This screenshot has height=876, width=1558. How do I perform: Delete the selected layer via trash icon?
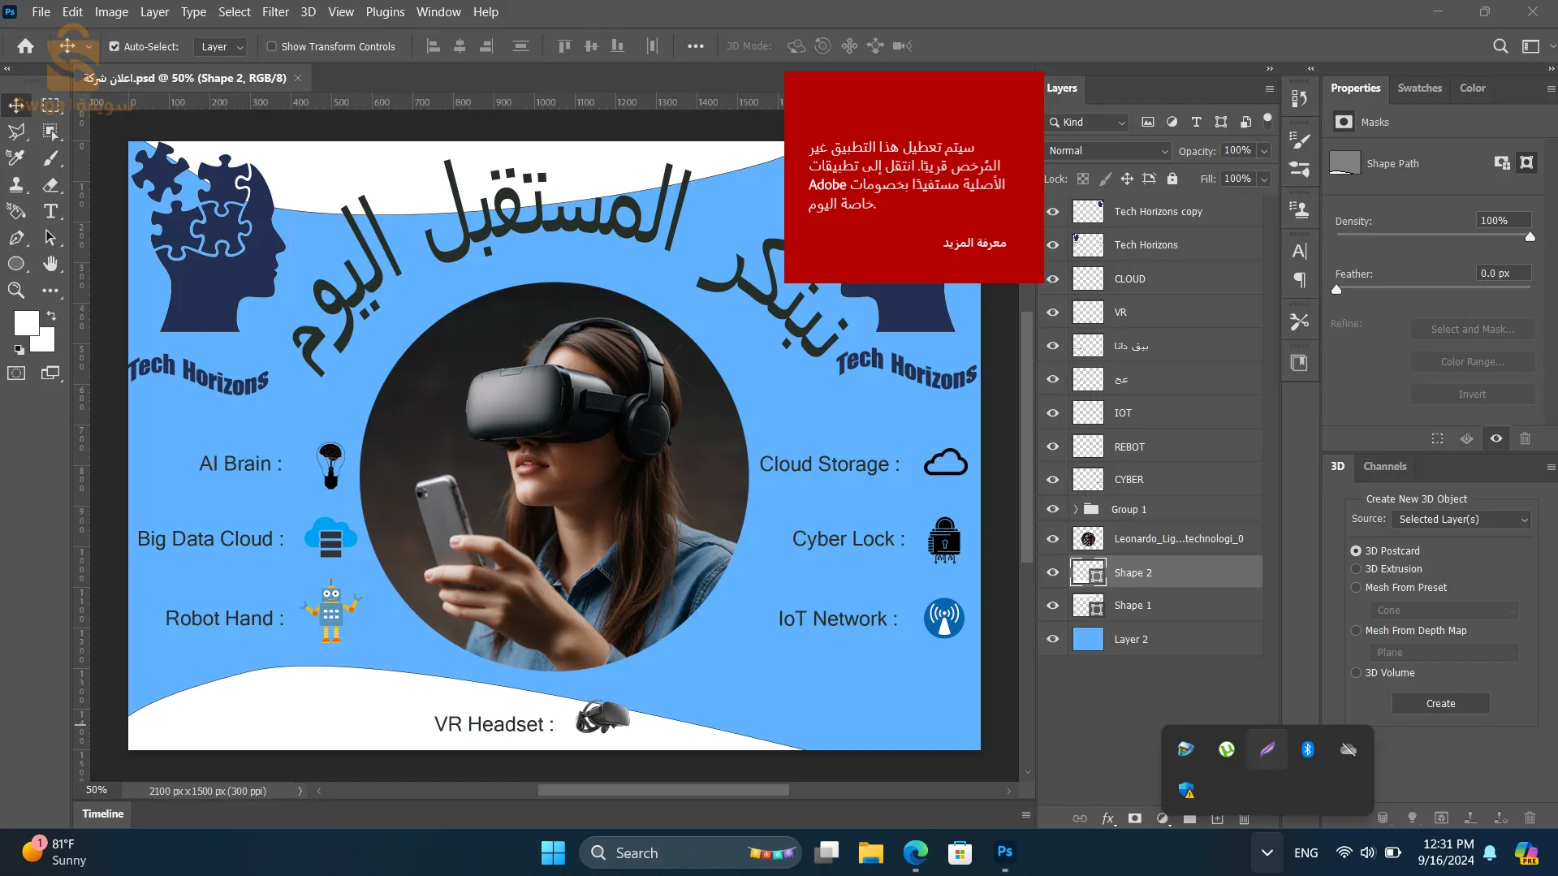click(1244, 818)
